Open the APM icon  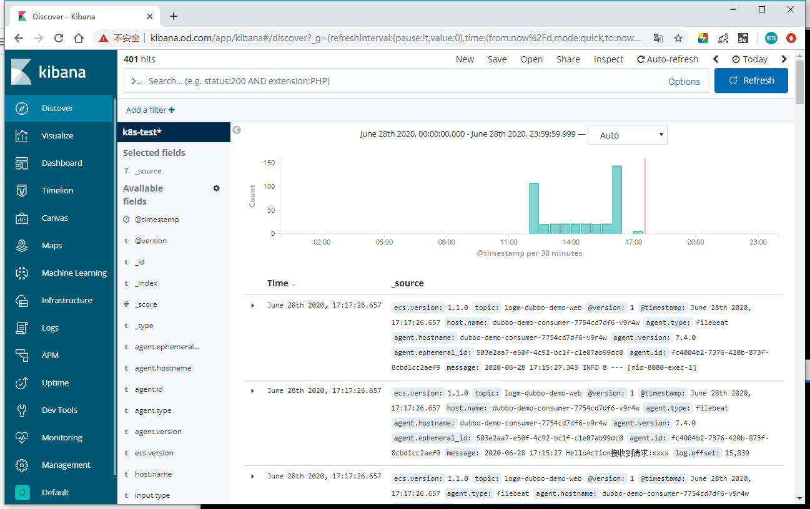pyautogui.click(x=22, y=356)
